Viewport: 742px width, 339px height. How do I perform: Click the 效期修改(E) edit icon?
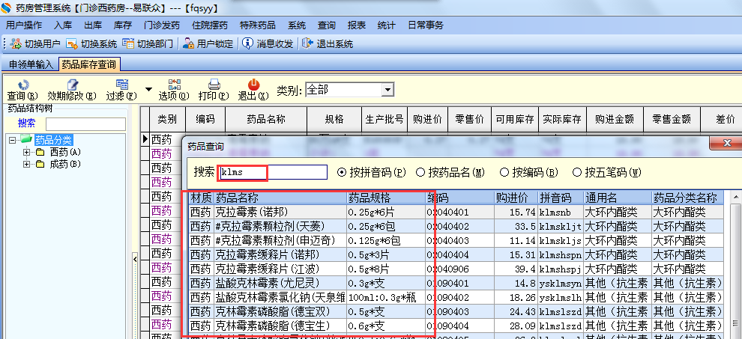coord(72,85)
